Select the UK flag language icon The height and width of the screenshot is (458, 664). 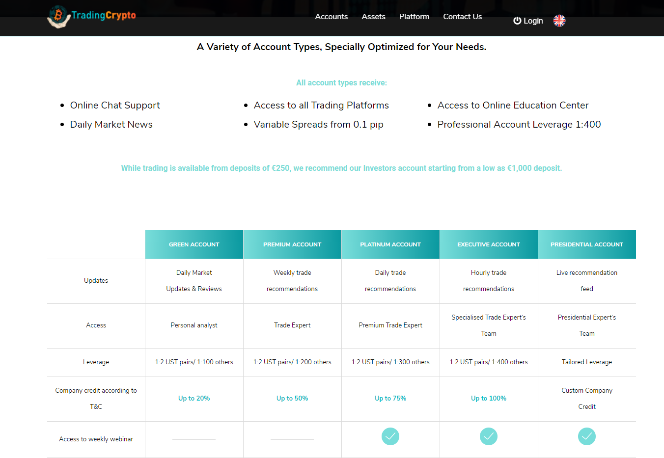[x=559, y=21]
